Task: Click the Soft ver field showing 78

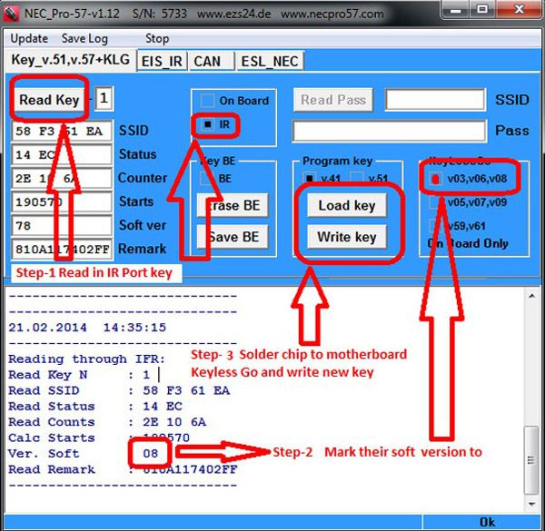Action: [62, 226]
